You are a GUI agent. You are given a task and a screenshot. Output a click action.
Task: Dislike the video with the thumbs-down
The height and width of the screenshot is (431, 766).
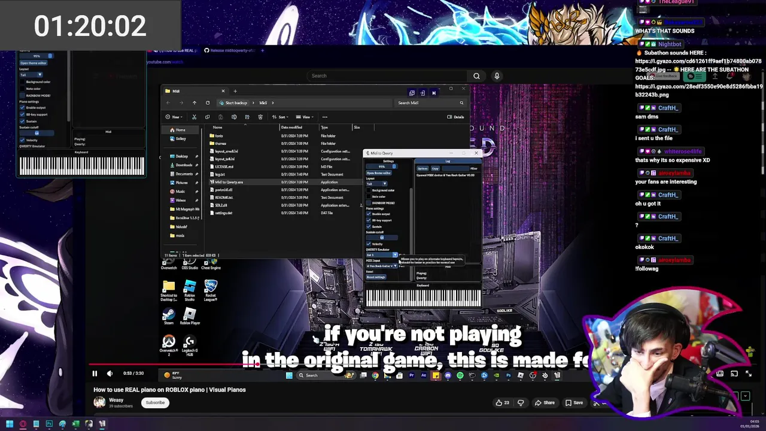click(521, 403)
